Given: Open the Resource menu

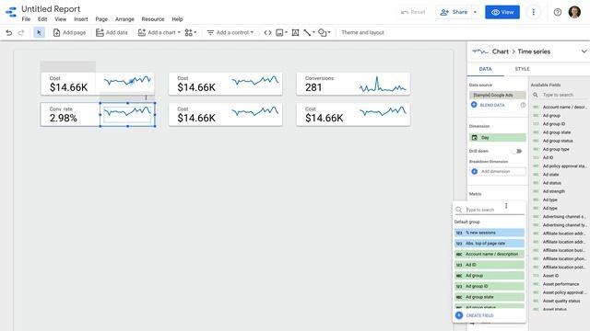Looking at the screenshot, I should [153, 19].
